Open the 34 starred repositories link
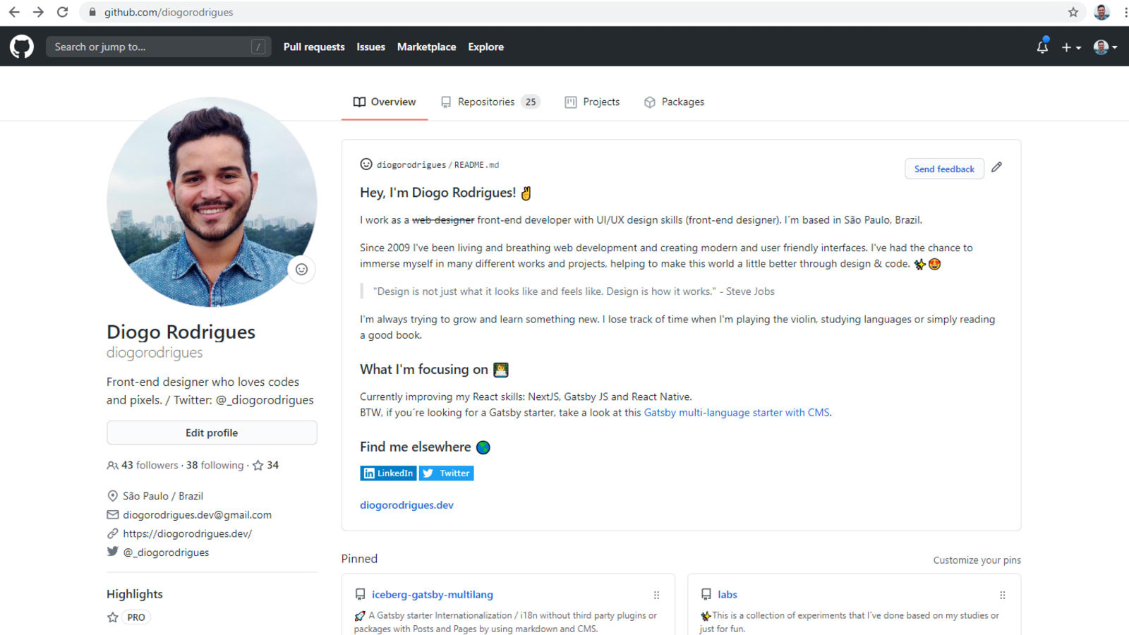Viewport: 1129px width, 635px height. pos(265,465)
